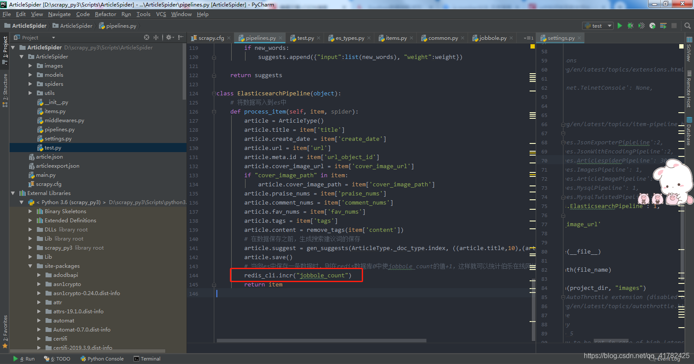Open the TODO tool window
This screenshot has width=694, height=364.
[57, 359]
